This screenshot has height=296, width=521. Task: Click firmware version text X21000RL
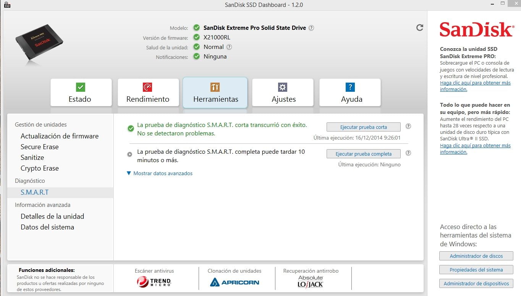point(217,37)
